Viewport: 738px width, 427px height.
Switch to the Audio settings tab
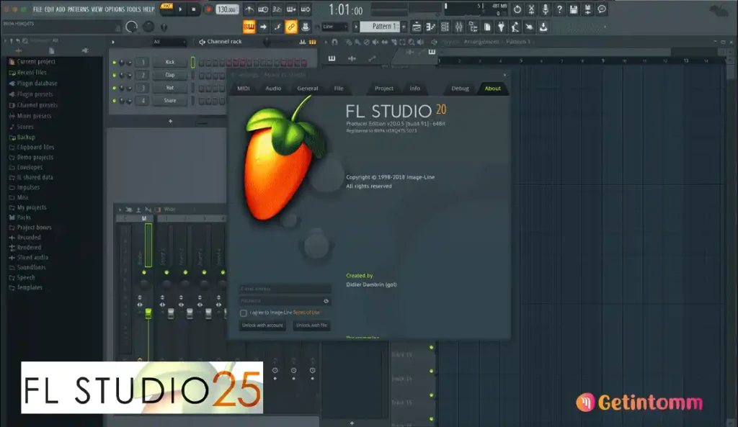273,89
